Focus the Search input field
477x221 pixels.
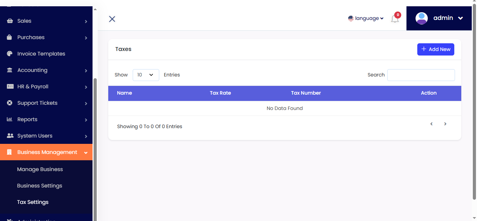click(x=421, y=75)
